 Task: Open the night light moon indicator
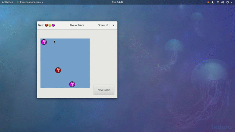click(x=213, y=2)
